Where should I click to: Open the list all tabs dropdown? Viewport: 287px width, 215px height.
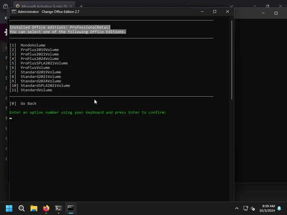(232, 6)
